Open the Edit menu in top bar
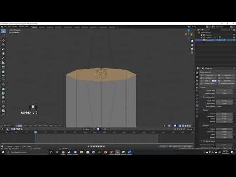The height and width of the screenshot is (177, 236). pos(9,27)
